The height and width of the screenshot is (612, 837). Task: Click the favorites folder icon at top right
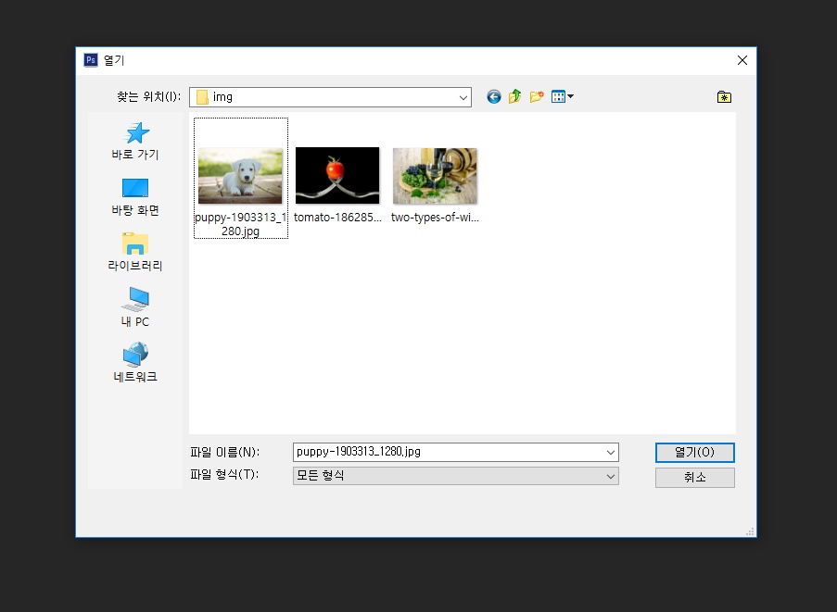[x=724, y=96]
